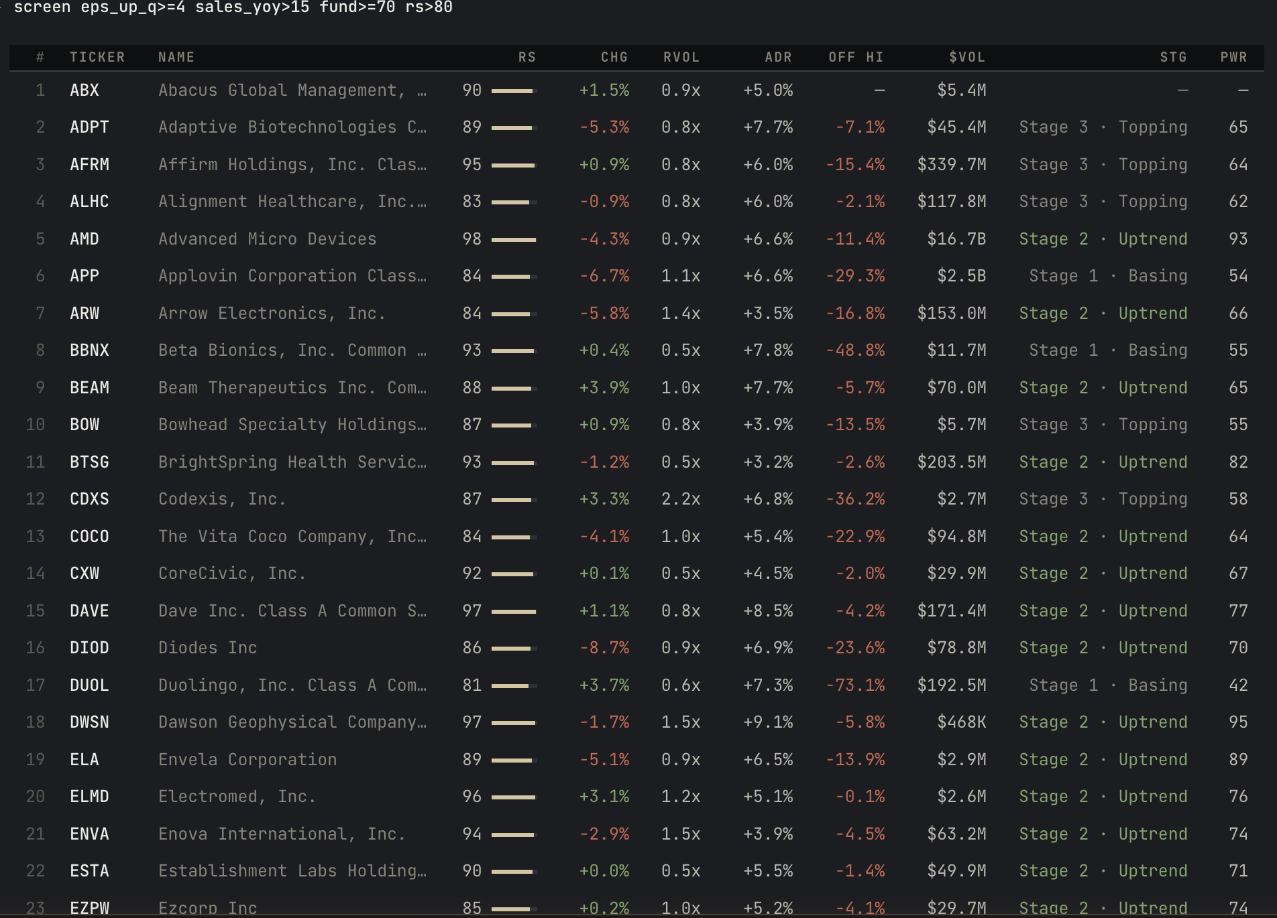Open the AMD ticker
1277x918 pixels.
coord(85,239)
